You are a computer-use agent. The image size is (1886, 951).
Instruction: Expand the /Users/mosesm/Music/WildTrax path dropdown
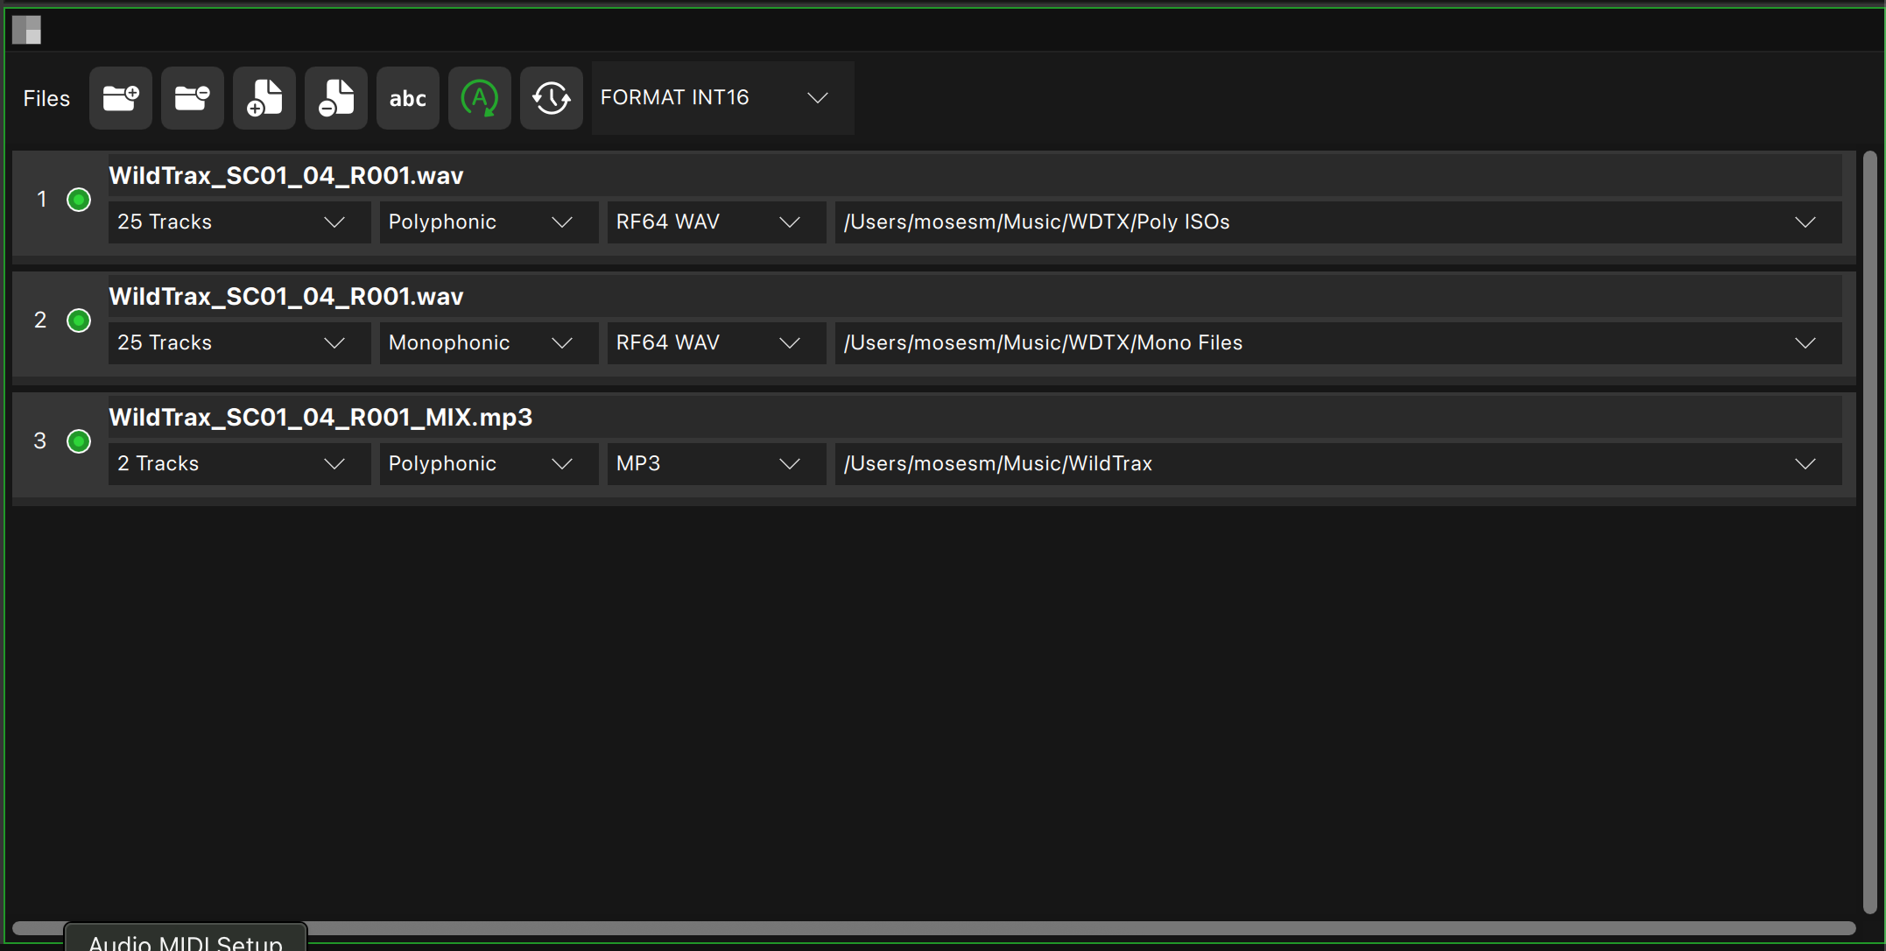pos(1805,463)
